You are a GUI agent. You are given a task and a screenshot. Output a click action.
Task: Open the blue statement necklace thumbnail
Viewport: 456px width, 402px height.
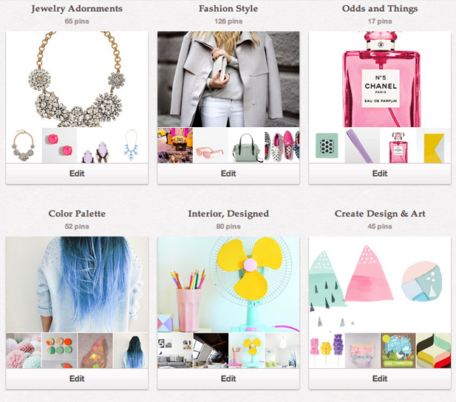pos(131,146)
